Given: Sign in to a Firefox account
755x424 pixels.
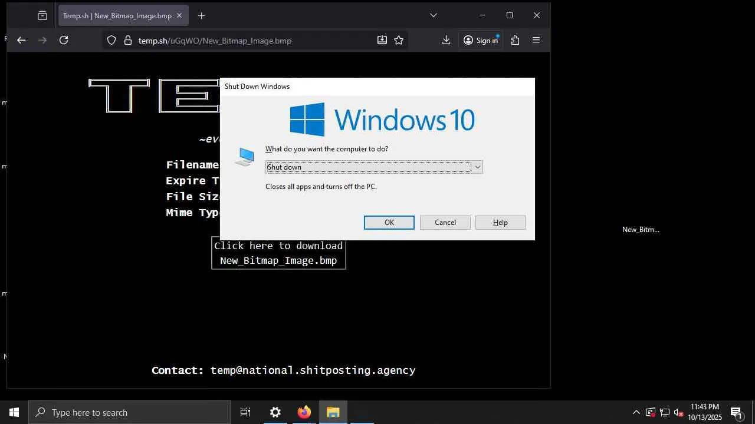Looking at the screenshot, I should (481, 40).
